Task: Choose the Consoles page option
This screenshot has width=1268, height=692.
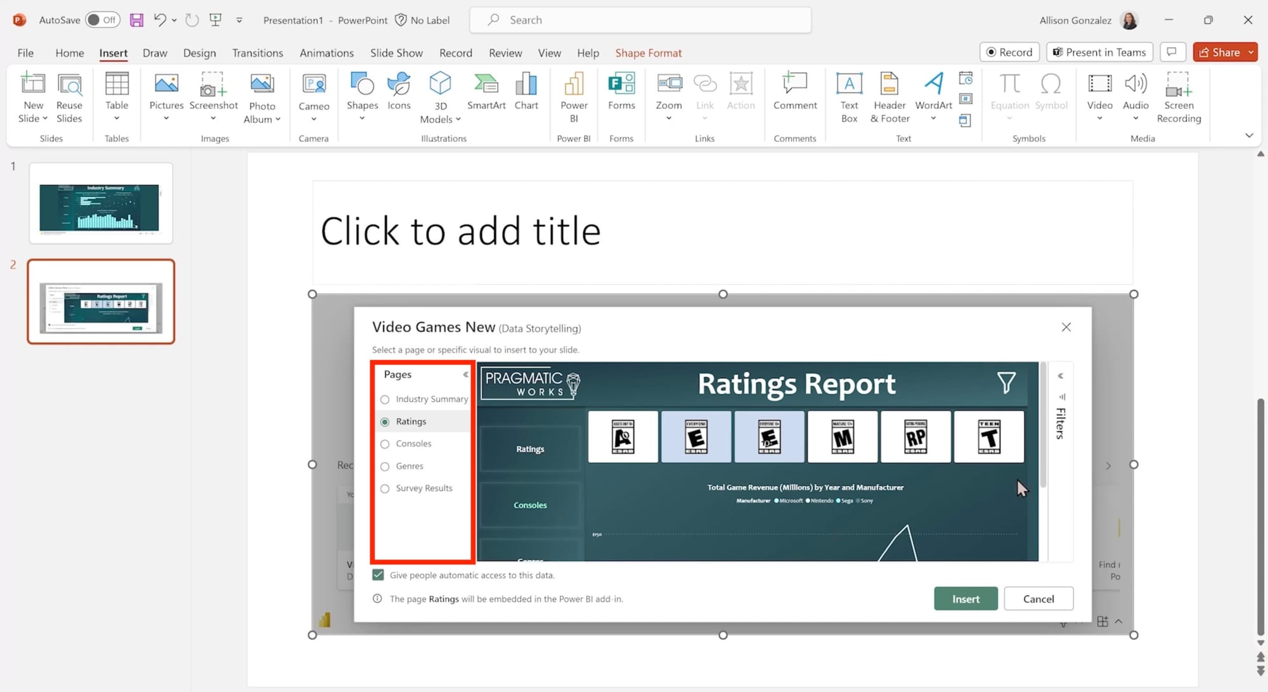Action: point(385,444)
